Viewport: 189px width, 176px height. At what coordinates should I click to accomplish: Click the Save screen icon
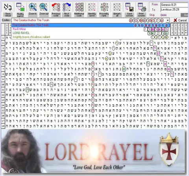tap(129, 7)
